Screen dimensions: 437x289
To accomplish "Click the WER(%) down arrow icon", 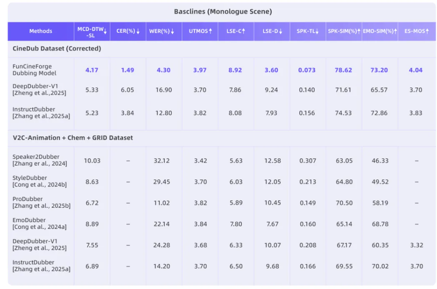I will [173, 31].
